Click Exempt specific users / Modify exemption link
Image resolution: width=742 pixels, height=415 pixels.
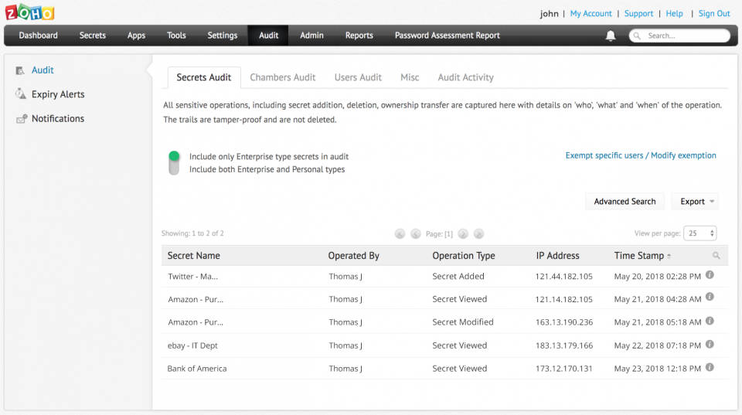641,155
